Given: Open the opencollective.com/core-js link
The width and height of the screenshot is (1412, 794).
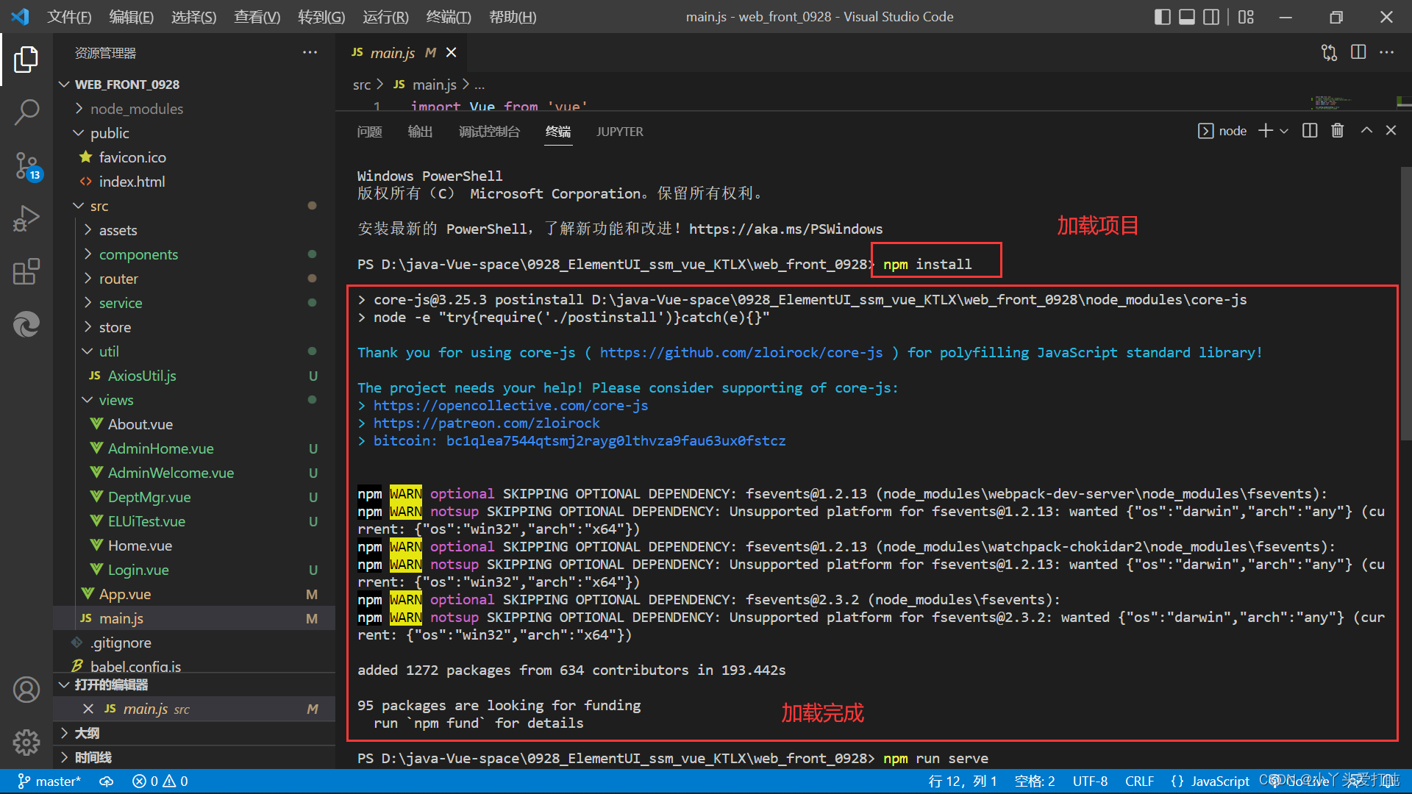Looking at the screenshot, I should pos(511,406).
